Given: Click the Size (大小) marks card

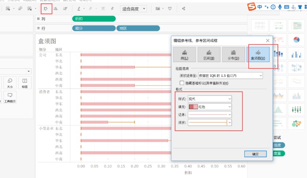Looking at the screenshot, I should tap(10, 83).
